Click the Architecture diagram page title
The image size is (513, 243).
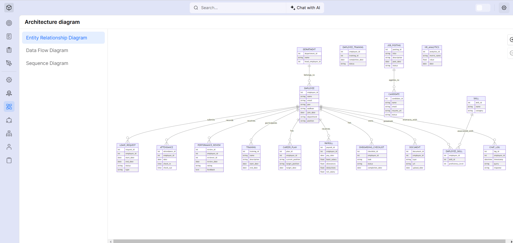click(x=52, y=22)
